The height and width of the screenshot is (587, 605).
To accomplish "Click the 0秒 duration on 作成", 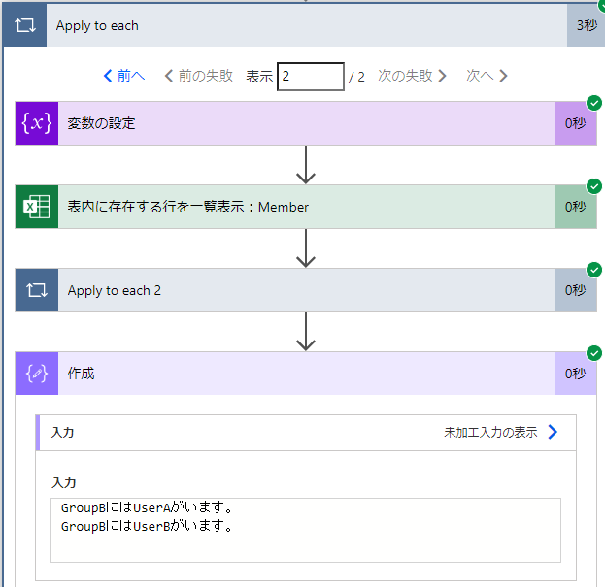I will 575,374.
